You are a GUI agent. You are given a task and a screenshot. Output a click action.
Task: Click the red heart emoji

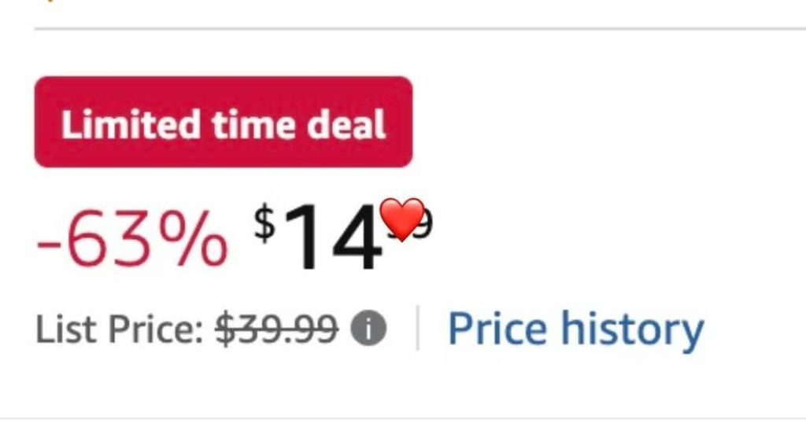(401, 219)
